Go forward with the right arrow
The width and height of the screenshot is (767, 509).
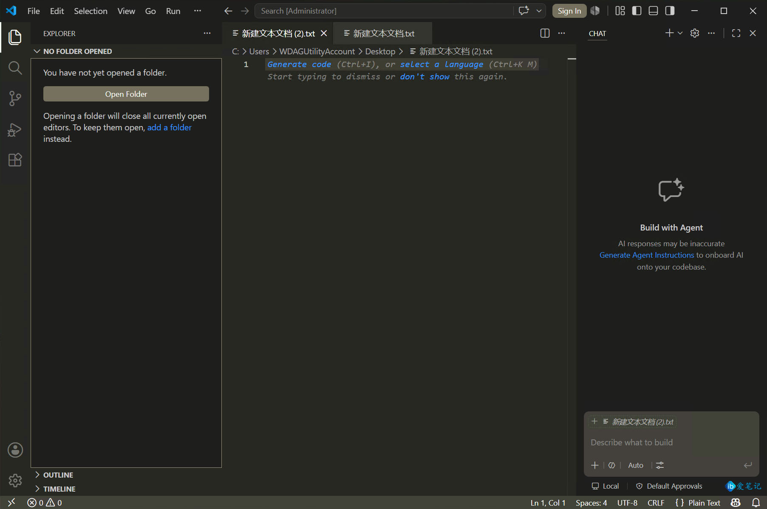tap(245, 11)
